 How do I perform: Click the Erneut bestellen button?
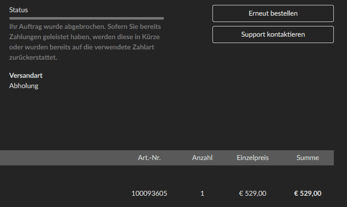point(273,14)
